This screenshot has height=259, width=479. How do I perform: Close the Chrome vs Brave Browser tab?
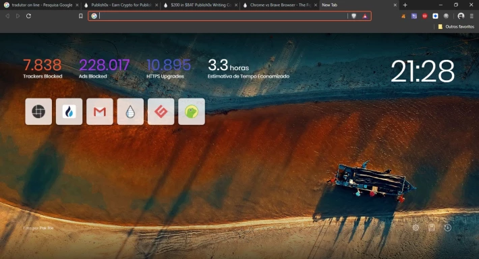pyautogui.click(x=316, y=5)
